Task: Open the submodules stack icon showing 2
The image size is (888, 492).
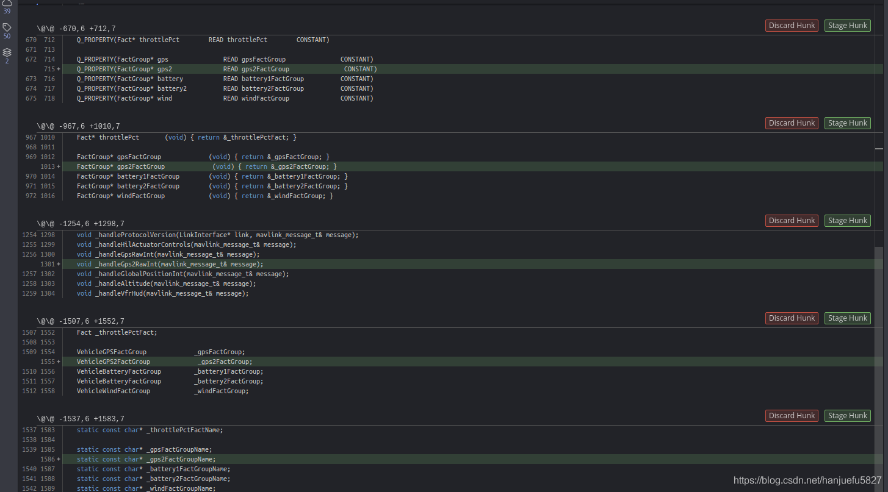Action: pyautogui.click(x=7, y=52)
